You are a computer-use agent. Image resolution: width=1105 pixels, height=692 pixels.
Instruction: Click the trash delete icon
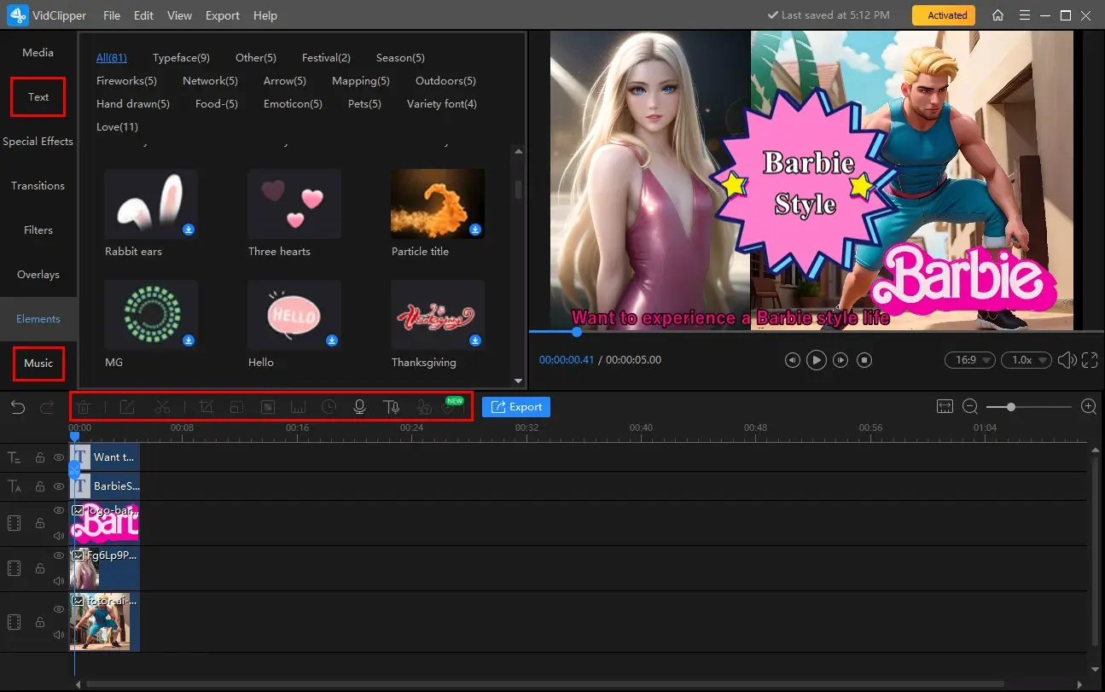click(x=84, y=407)
